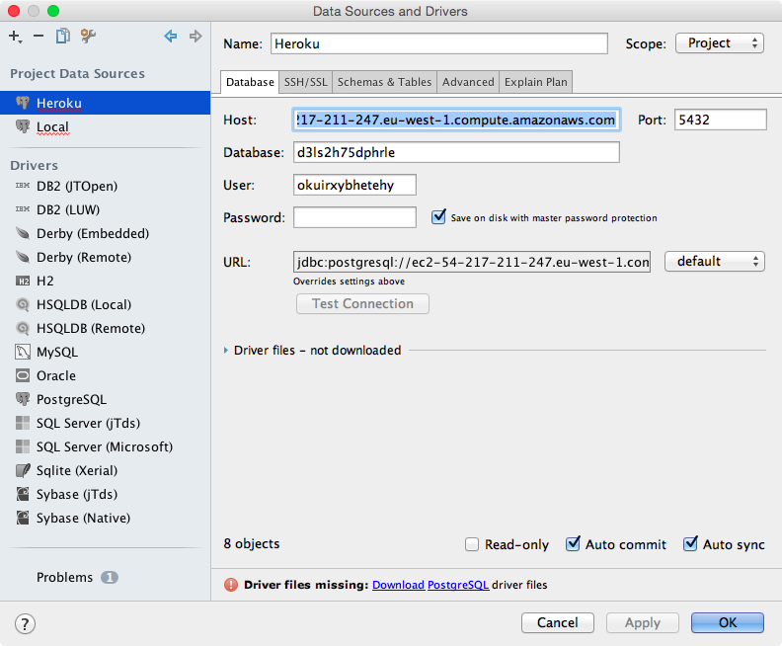Open the Advanced tab
Viewport: 782px width, 646px height.
pos(468,82)
